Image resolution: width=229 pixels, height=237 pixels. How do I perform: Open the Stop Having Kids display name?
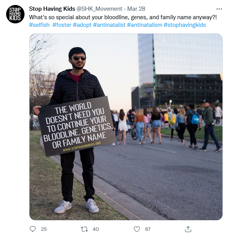click(52, 9)
